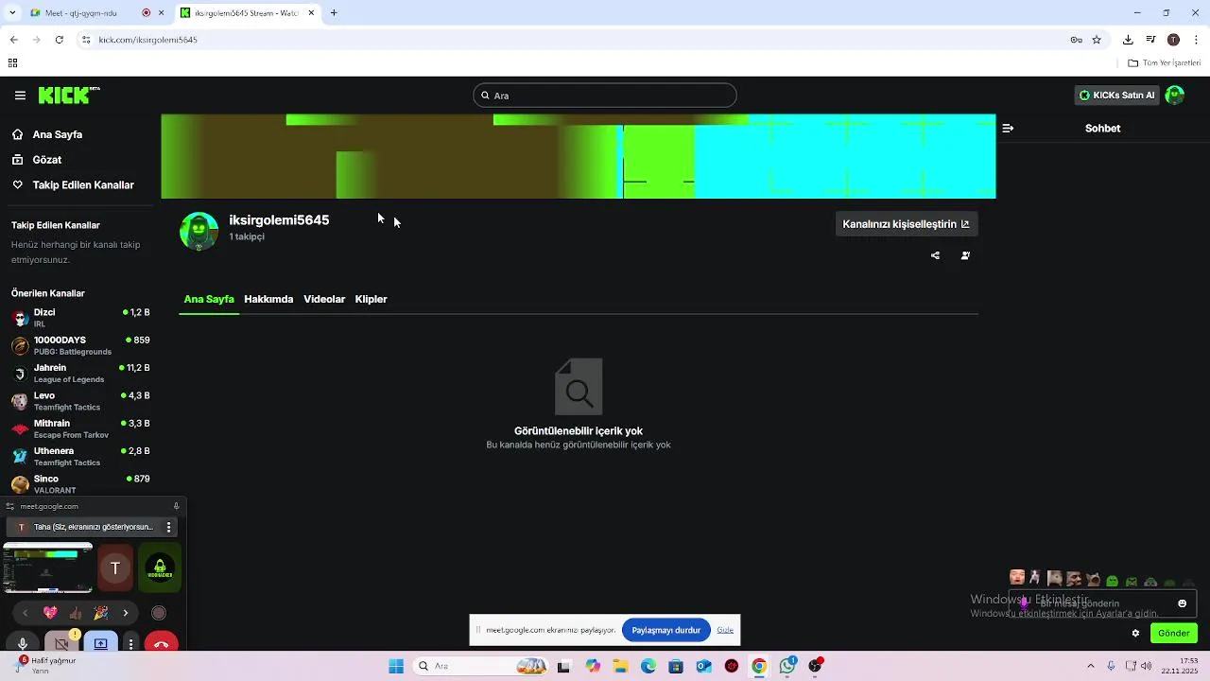This screenshot has width=1210, height=681.
Task: Click the '1 takipçi' follower count
Action: click(x=247, y=236)
